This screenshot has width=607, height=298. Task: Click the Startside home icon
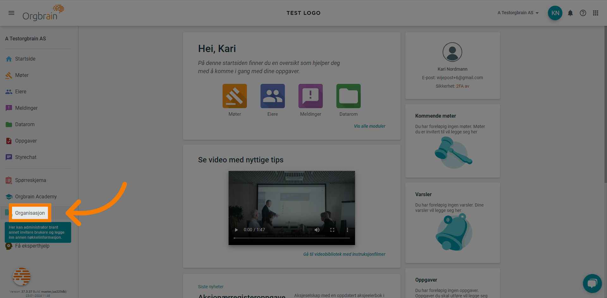pos(9,59)
